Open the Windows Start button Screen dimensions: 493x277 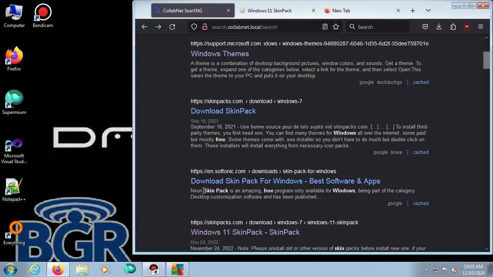10,269
